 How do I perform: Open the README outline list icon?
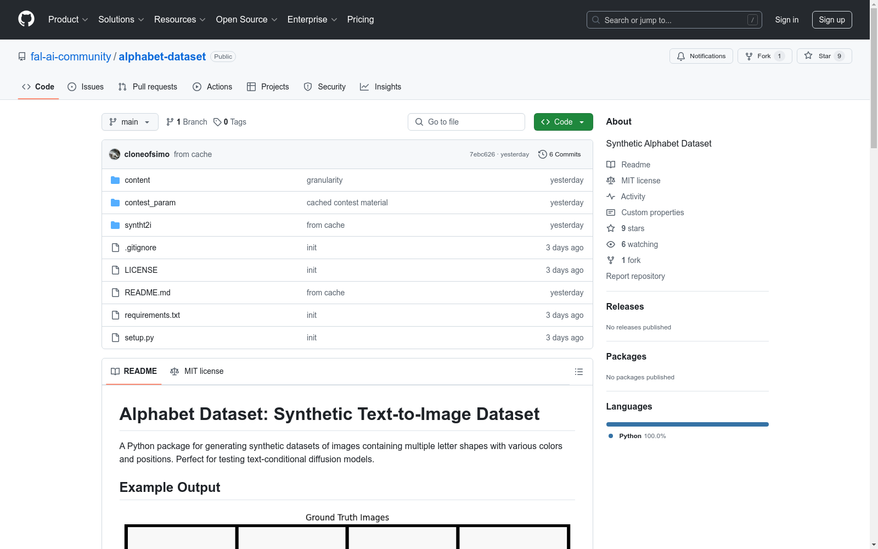pos(579,372)
